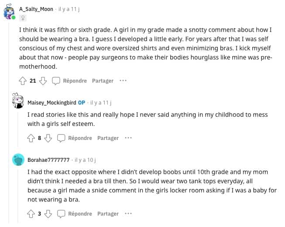
Task: Click Répondre under Borahae7777777's comment
Action: coord(75,214)
